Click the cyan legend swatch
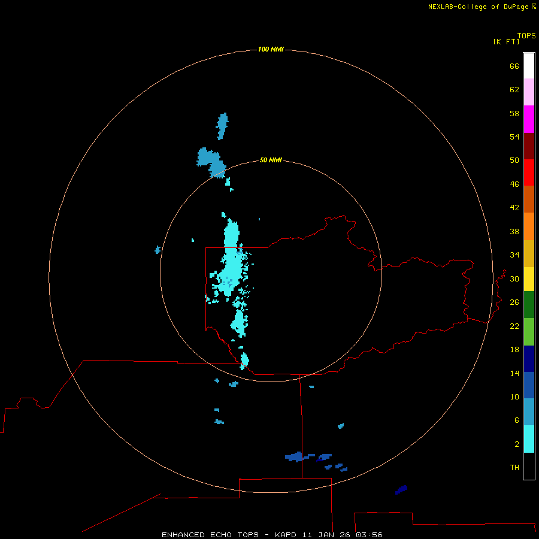 (x=529, y=439)
